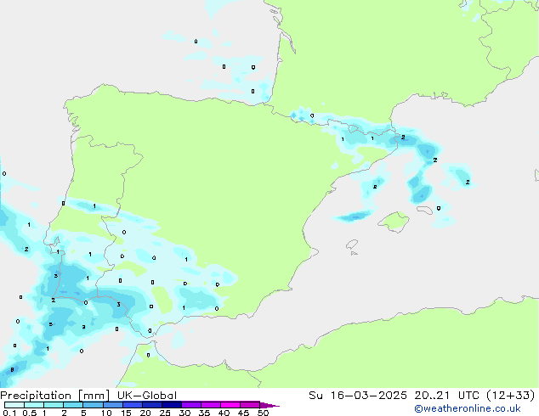Select the 0.5–1 mm legend swatch

pos(34,405)
